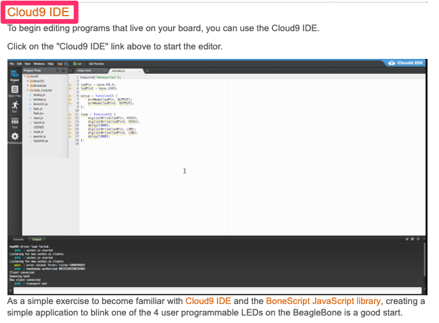
Task: Select the Test icon in the left sidebar
Action: click(14, 123)
